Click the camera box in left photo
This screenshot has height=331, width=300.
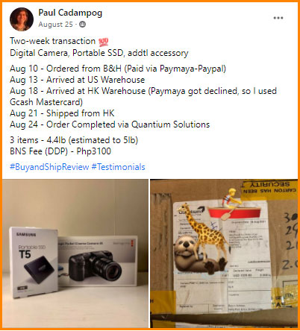tap(98, 261)
